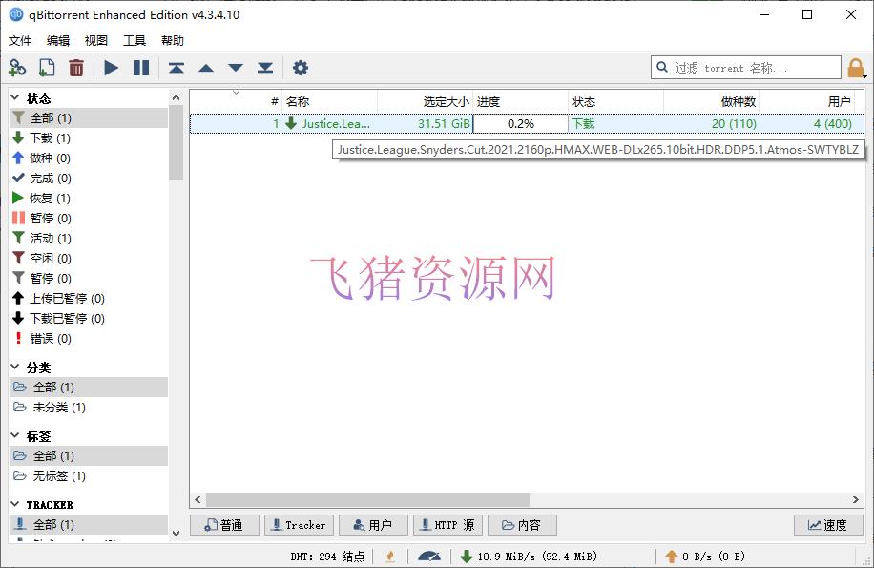874x568 pixels.
Task: Click the lock icon in toolbar
Action: [856, 68]
